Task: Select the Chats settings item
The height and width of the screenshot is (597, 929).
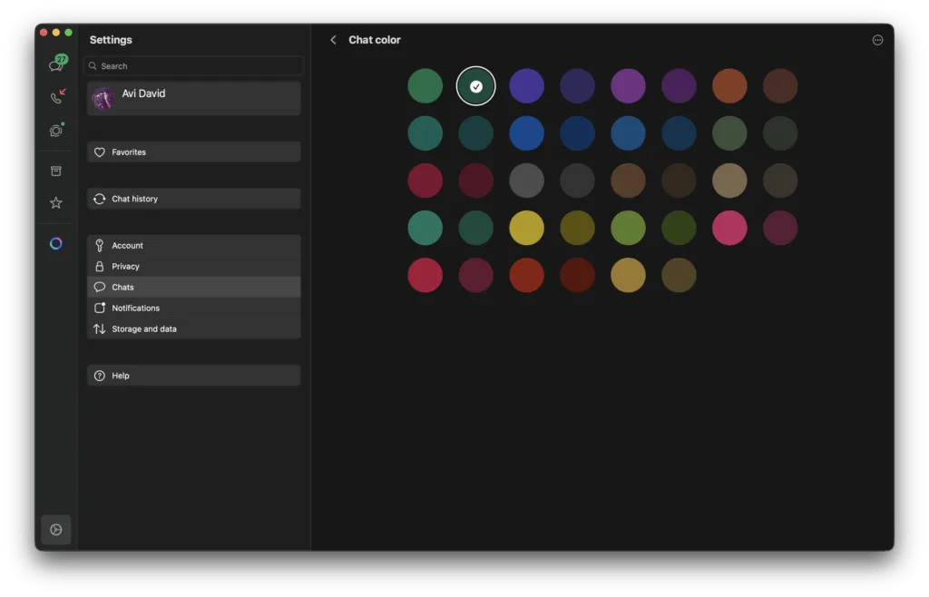Action: 194,288
